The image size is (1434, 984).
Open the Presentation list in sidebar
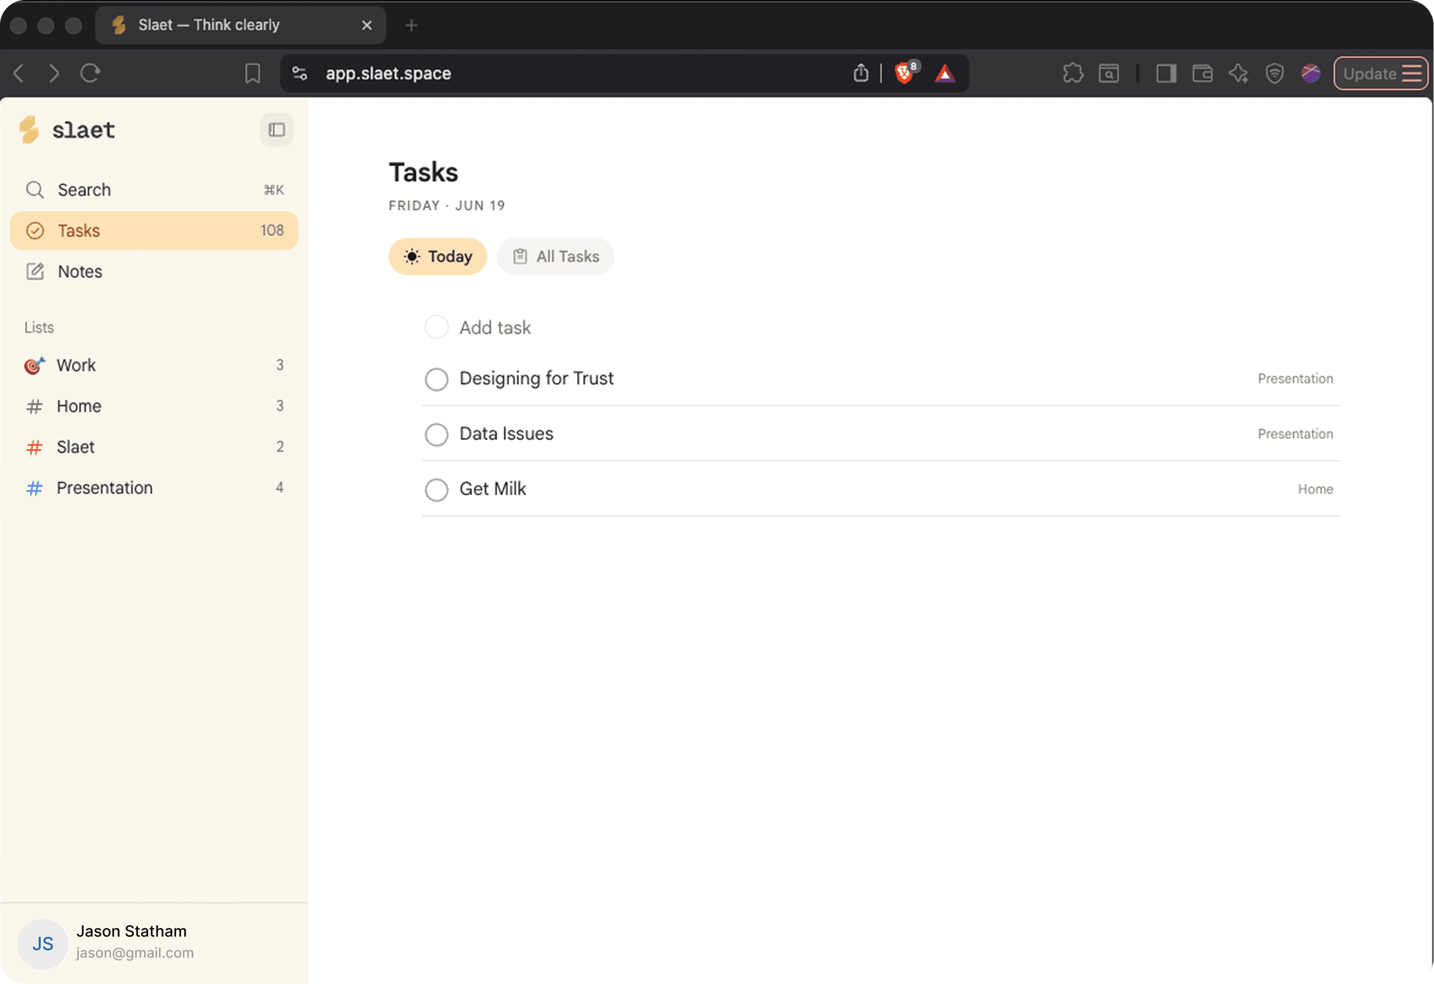(x=154, y=488)
